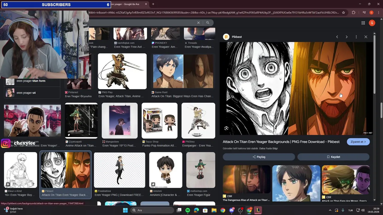
Task: Click the search magnifier icon
Action: tap(208, 23)
